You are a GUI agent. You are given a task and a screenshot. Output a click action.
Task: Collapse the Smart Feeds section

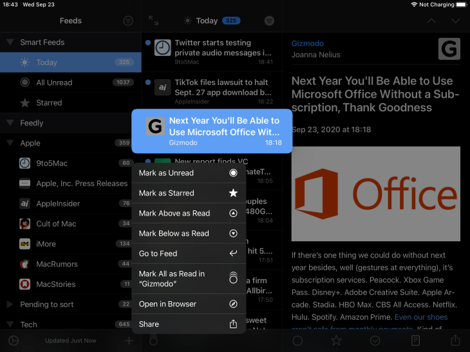tap(10, 42)
